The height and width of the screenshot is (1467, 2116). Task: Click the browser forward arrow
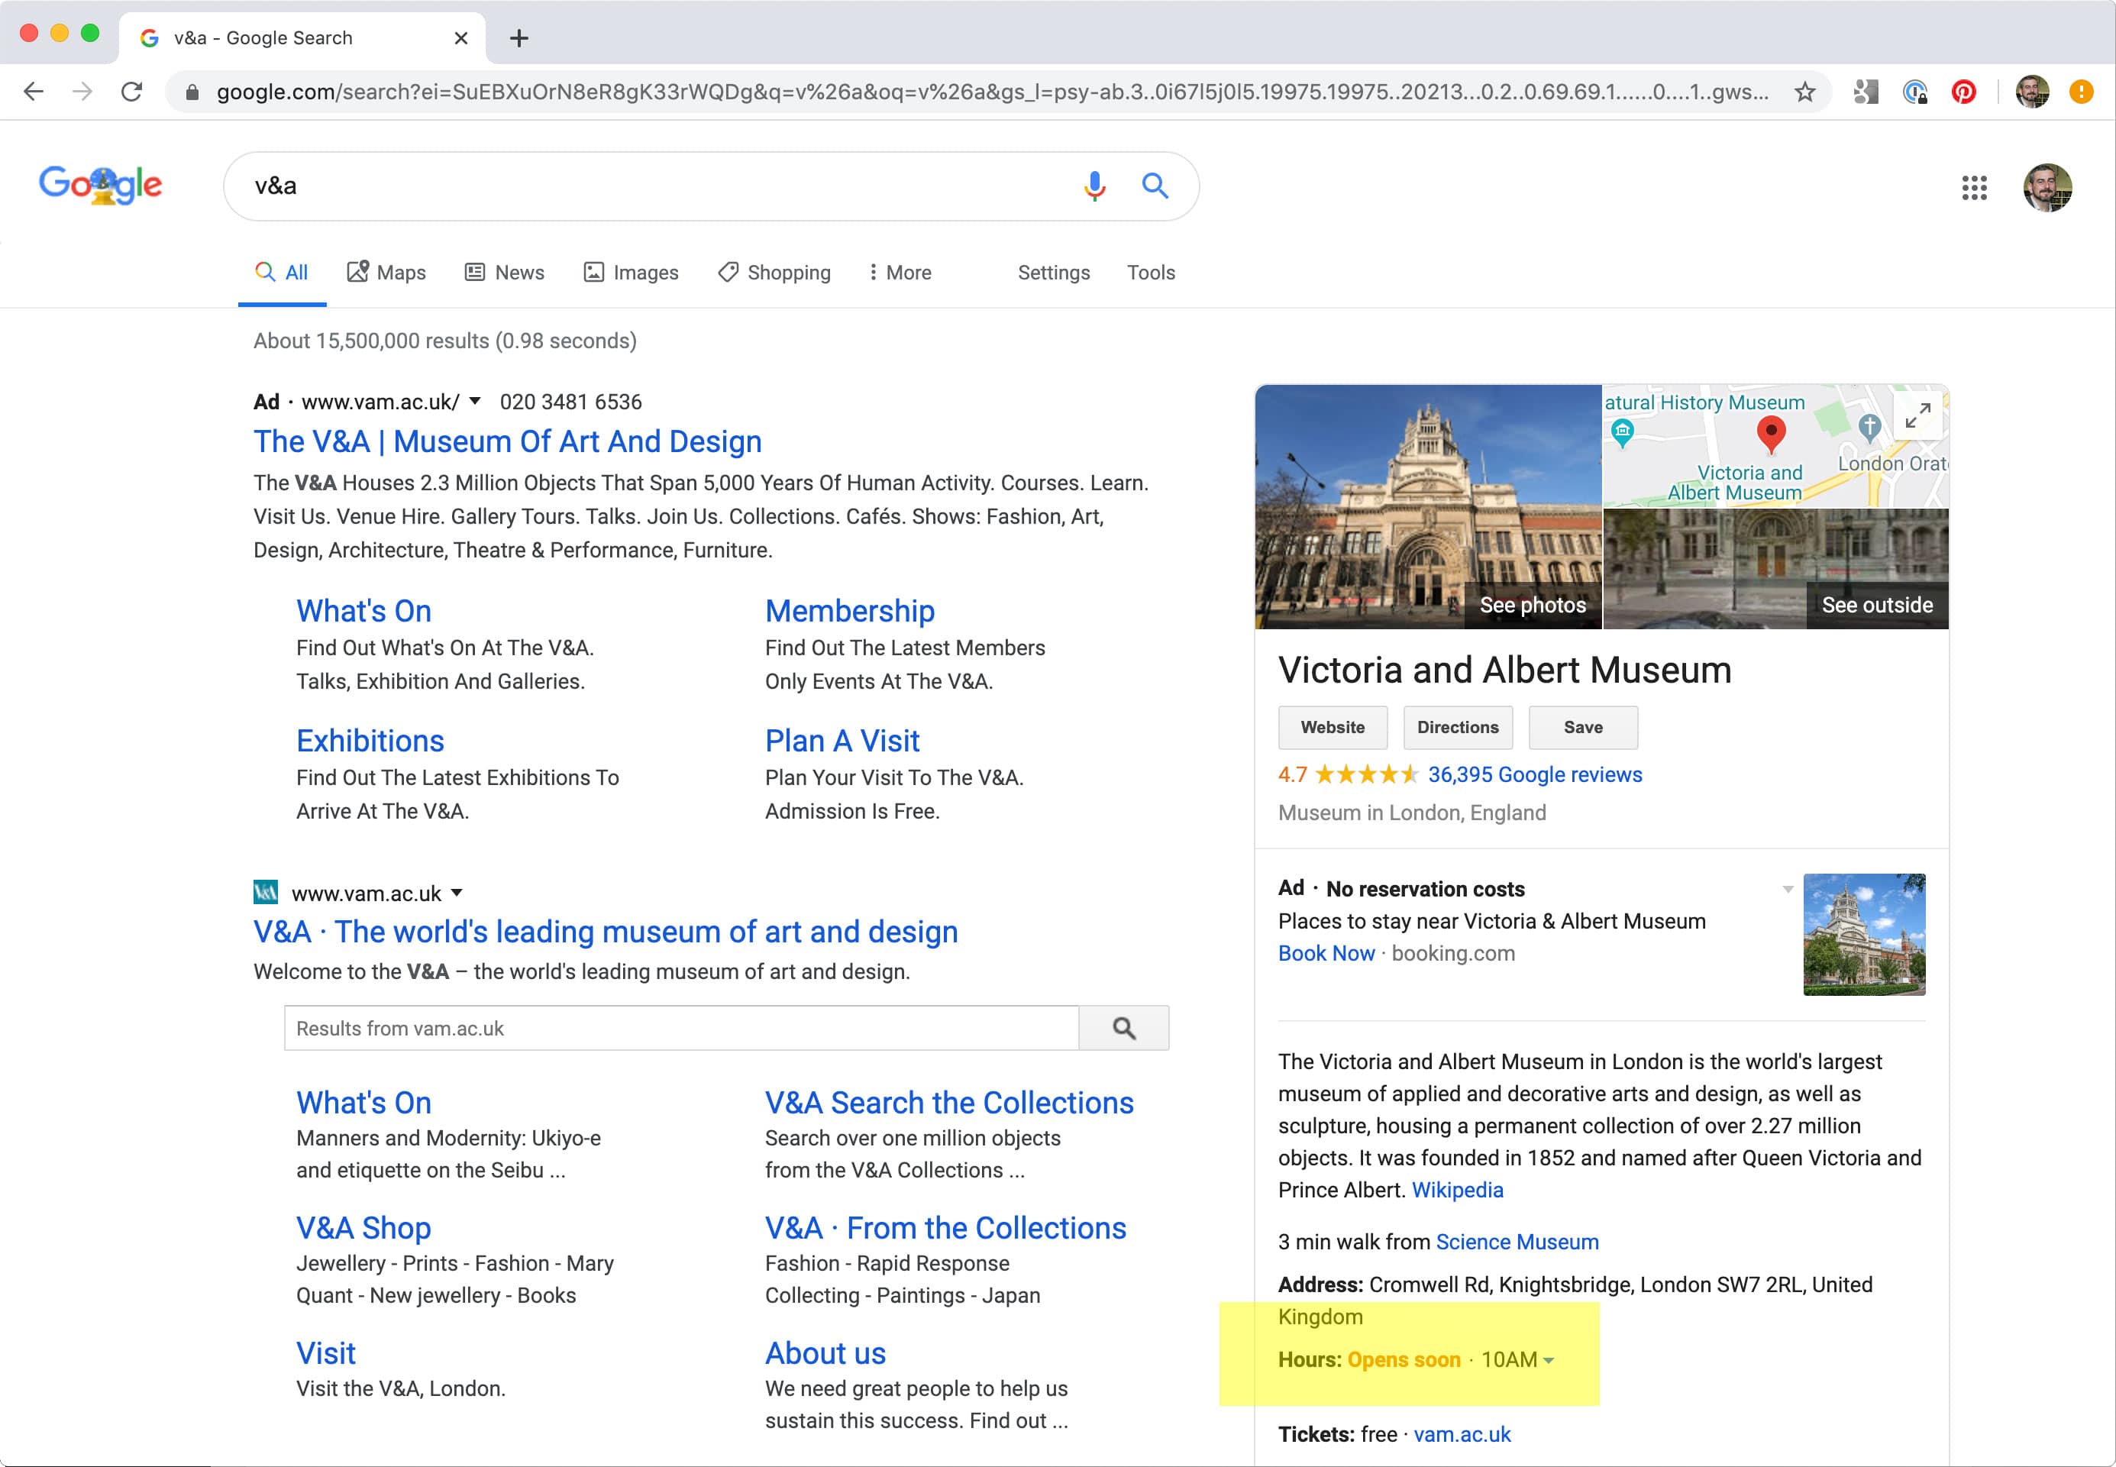tap(82, 92)
